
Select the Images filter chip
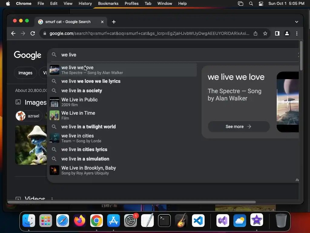coord(25,73)
